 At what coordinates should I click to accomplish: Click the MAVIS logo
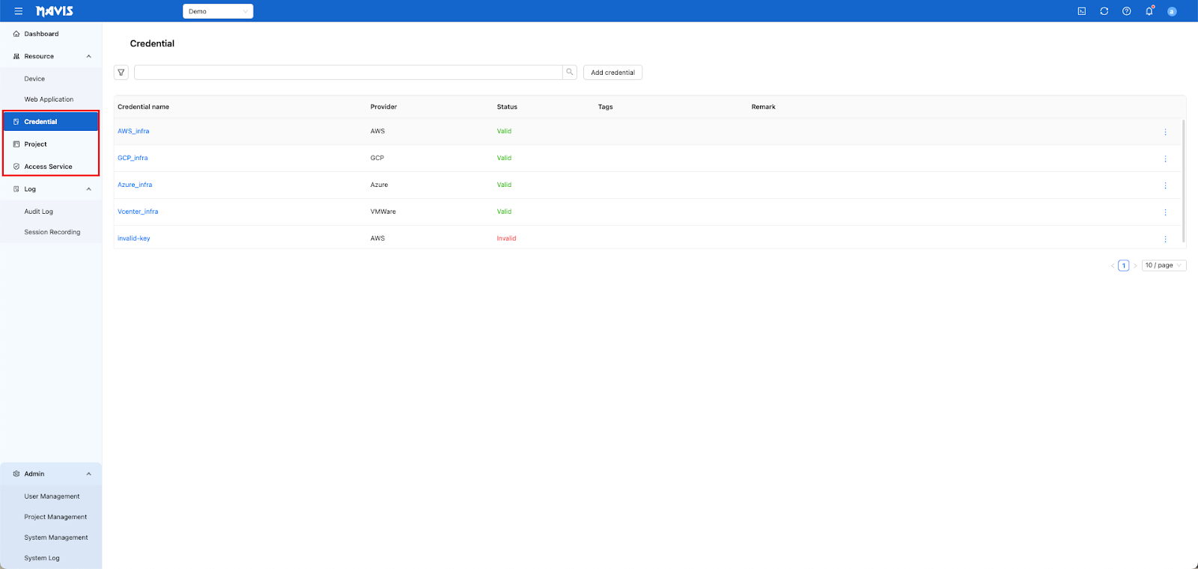point(55,11)
